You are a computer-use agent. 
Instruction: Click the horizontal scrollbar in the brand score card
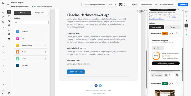pos(165,71)
